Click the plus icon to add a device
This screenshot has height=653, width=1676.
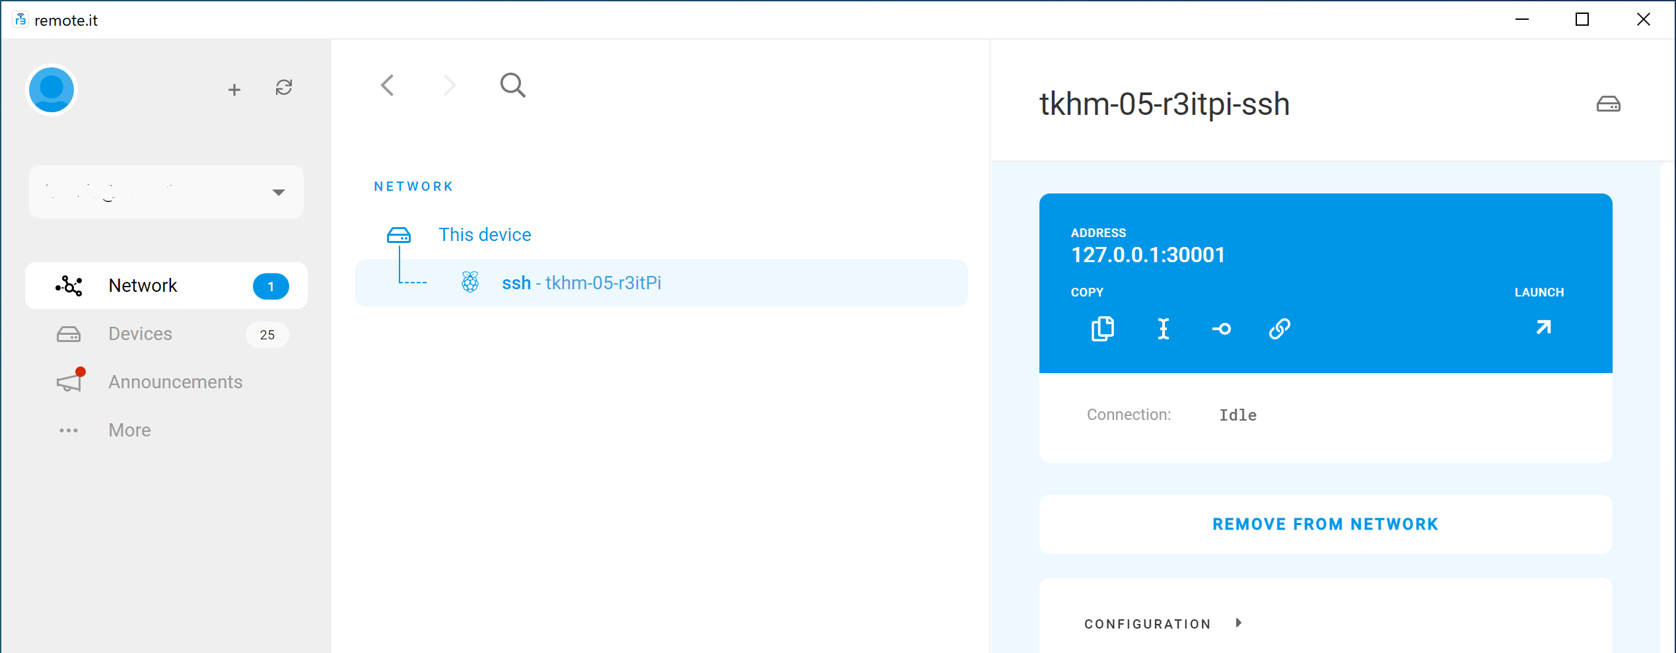coord(234,90)
